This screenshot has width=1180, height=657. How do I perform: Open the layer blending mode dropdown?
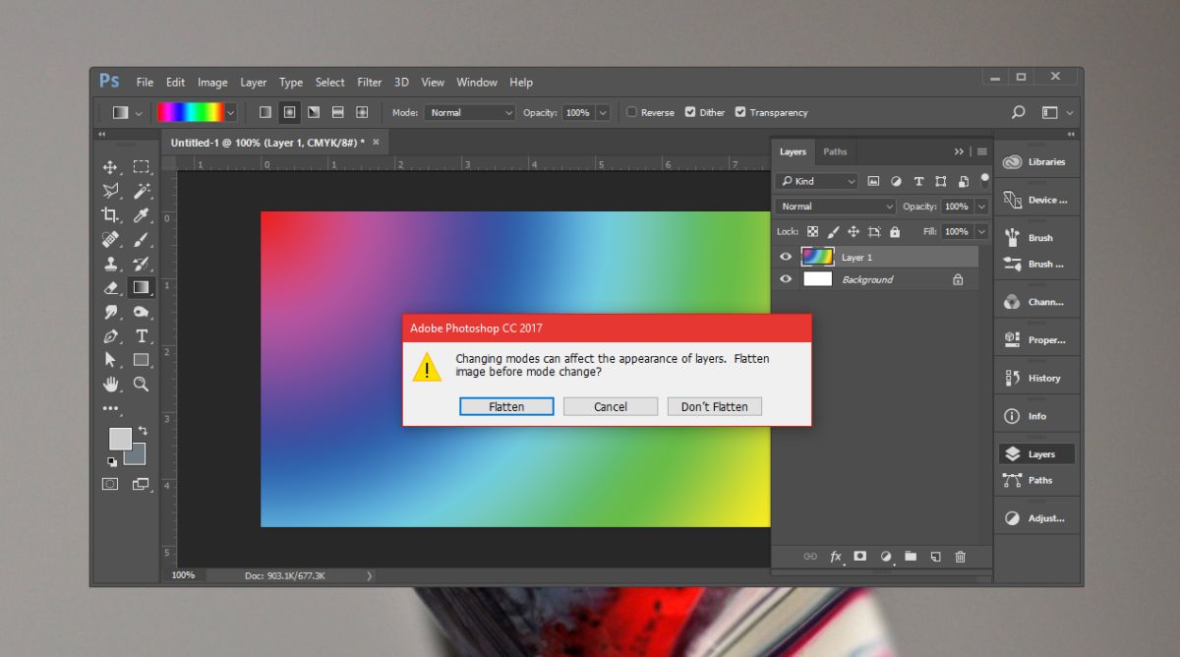tap(834, 206)
